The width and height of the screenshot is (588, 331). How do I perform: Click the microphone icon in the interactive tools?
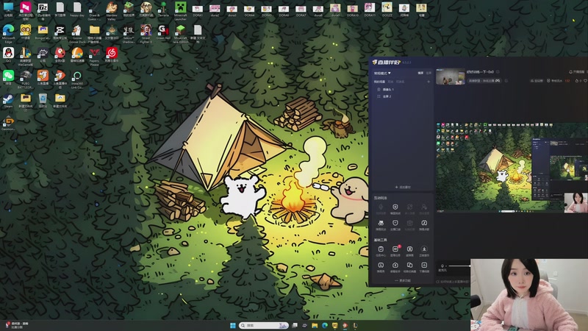click(381, 207)
